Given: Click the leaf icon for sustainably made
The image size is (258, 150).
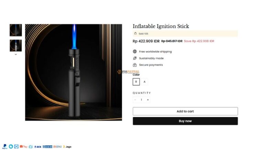Looking at the screenshot, I should (135, 58).
